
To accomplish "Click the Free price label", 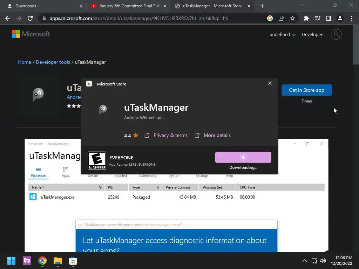I will (x=306, y=101).
